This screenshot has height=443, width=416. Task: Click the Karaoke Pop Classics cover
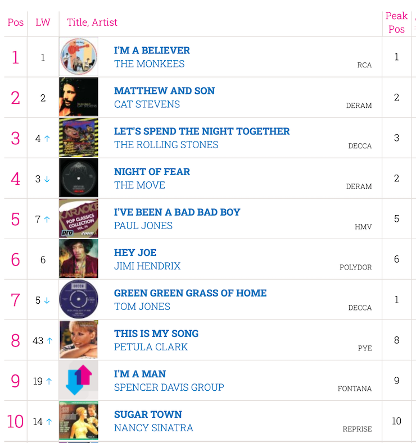click(x=79, y=218)
